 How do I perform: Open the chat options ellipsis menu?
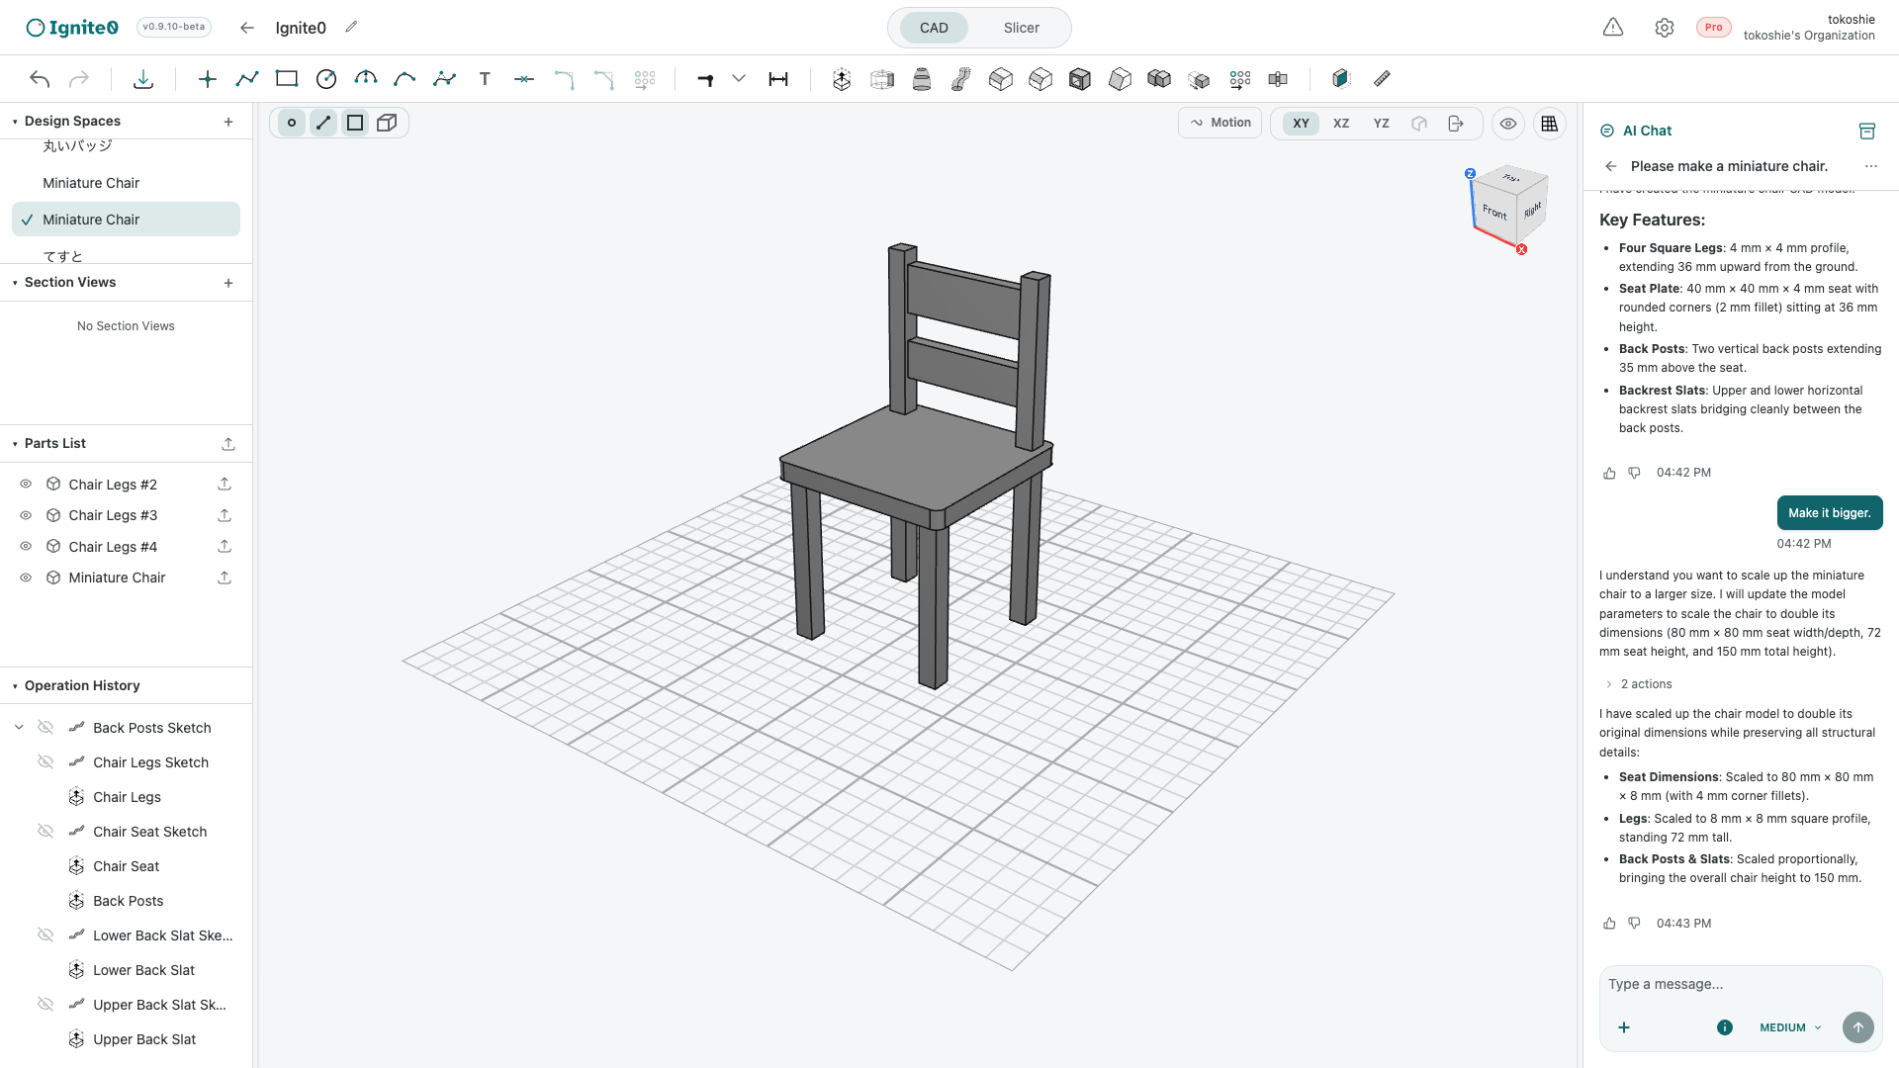point(1871,166)
